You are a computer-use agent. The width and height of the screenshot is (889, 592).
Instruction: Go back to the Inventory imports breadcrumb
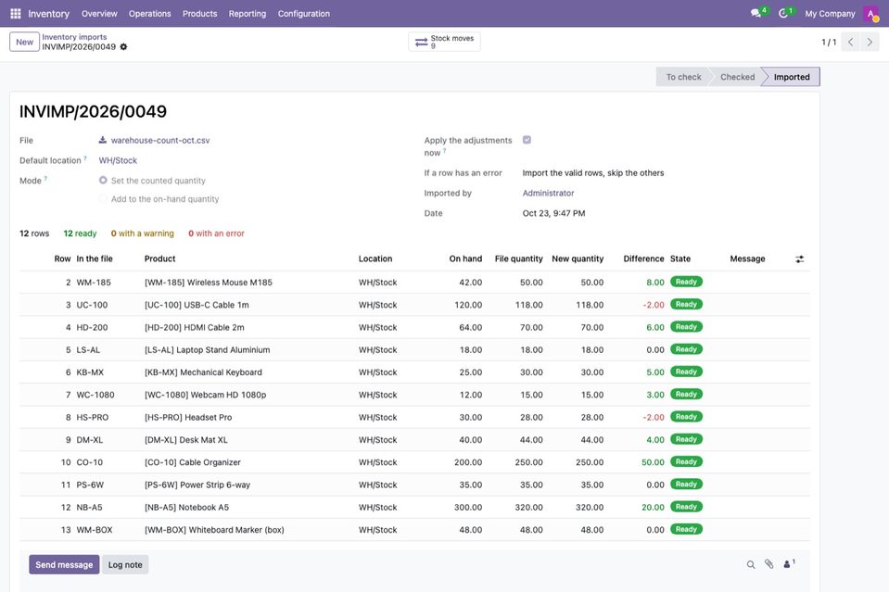tap(74, 37)
